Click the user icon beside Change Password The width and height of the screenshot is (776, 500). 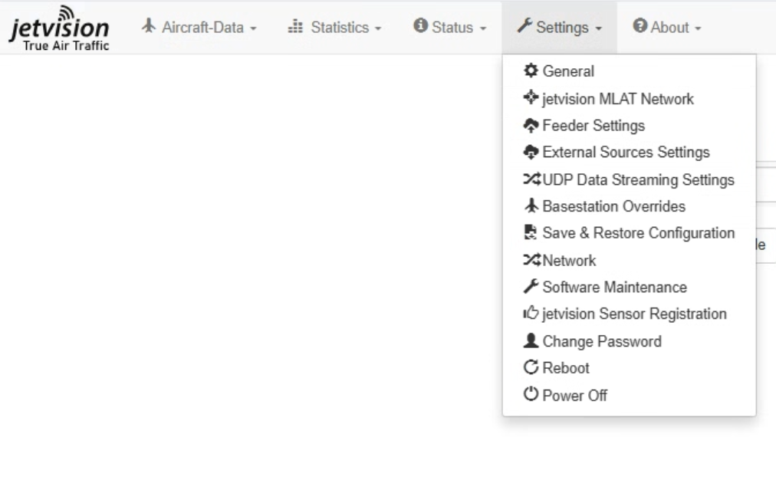[x=530, y=341]
